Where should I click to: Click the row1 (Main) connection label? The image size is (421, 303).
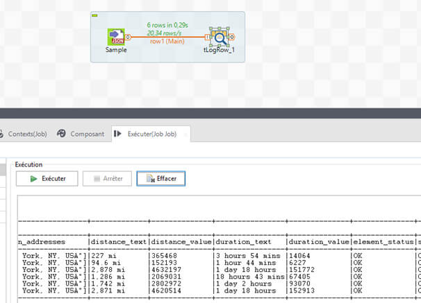pyautogui.click(x=167, y=42)
